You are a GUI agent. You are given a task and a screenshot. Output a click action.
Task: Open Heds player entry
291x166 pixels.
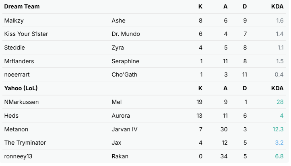click(x=11, y=116)
